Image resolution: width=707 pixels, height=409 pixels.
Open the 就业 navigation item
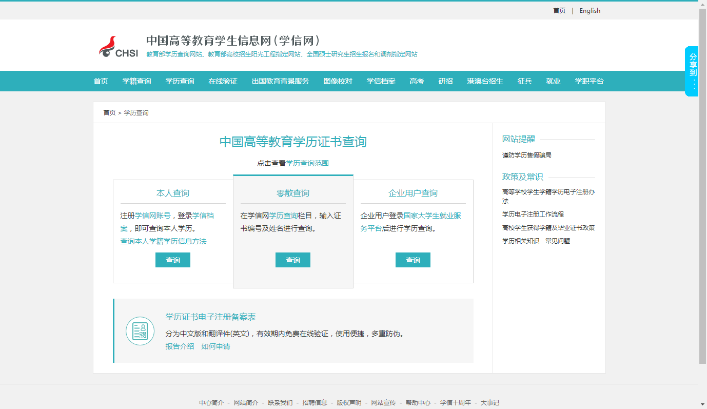click(554, 81)
